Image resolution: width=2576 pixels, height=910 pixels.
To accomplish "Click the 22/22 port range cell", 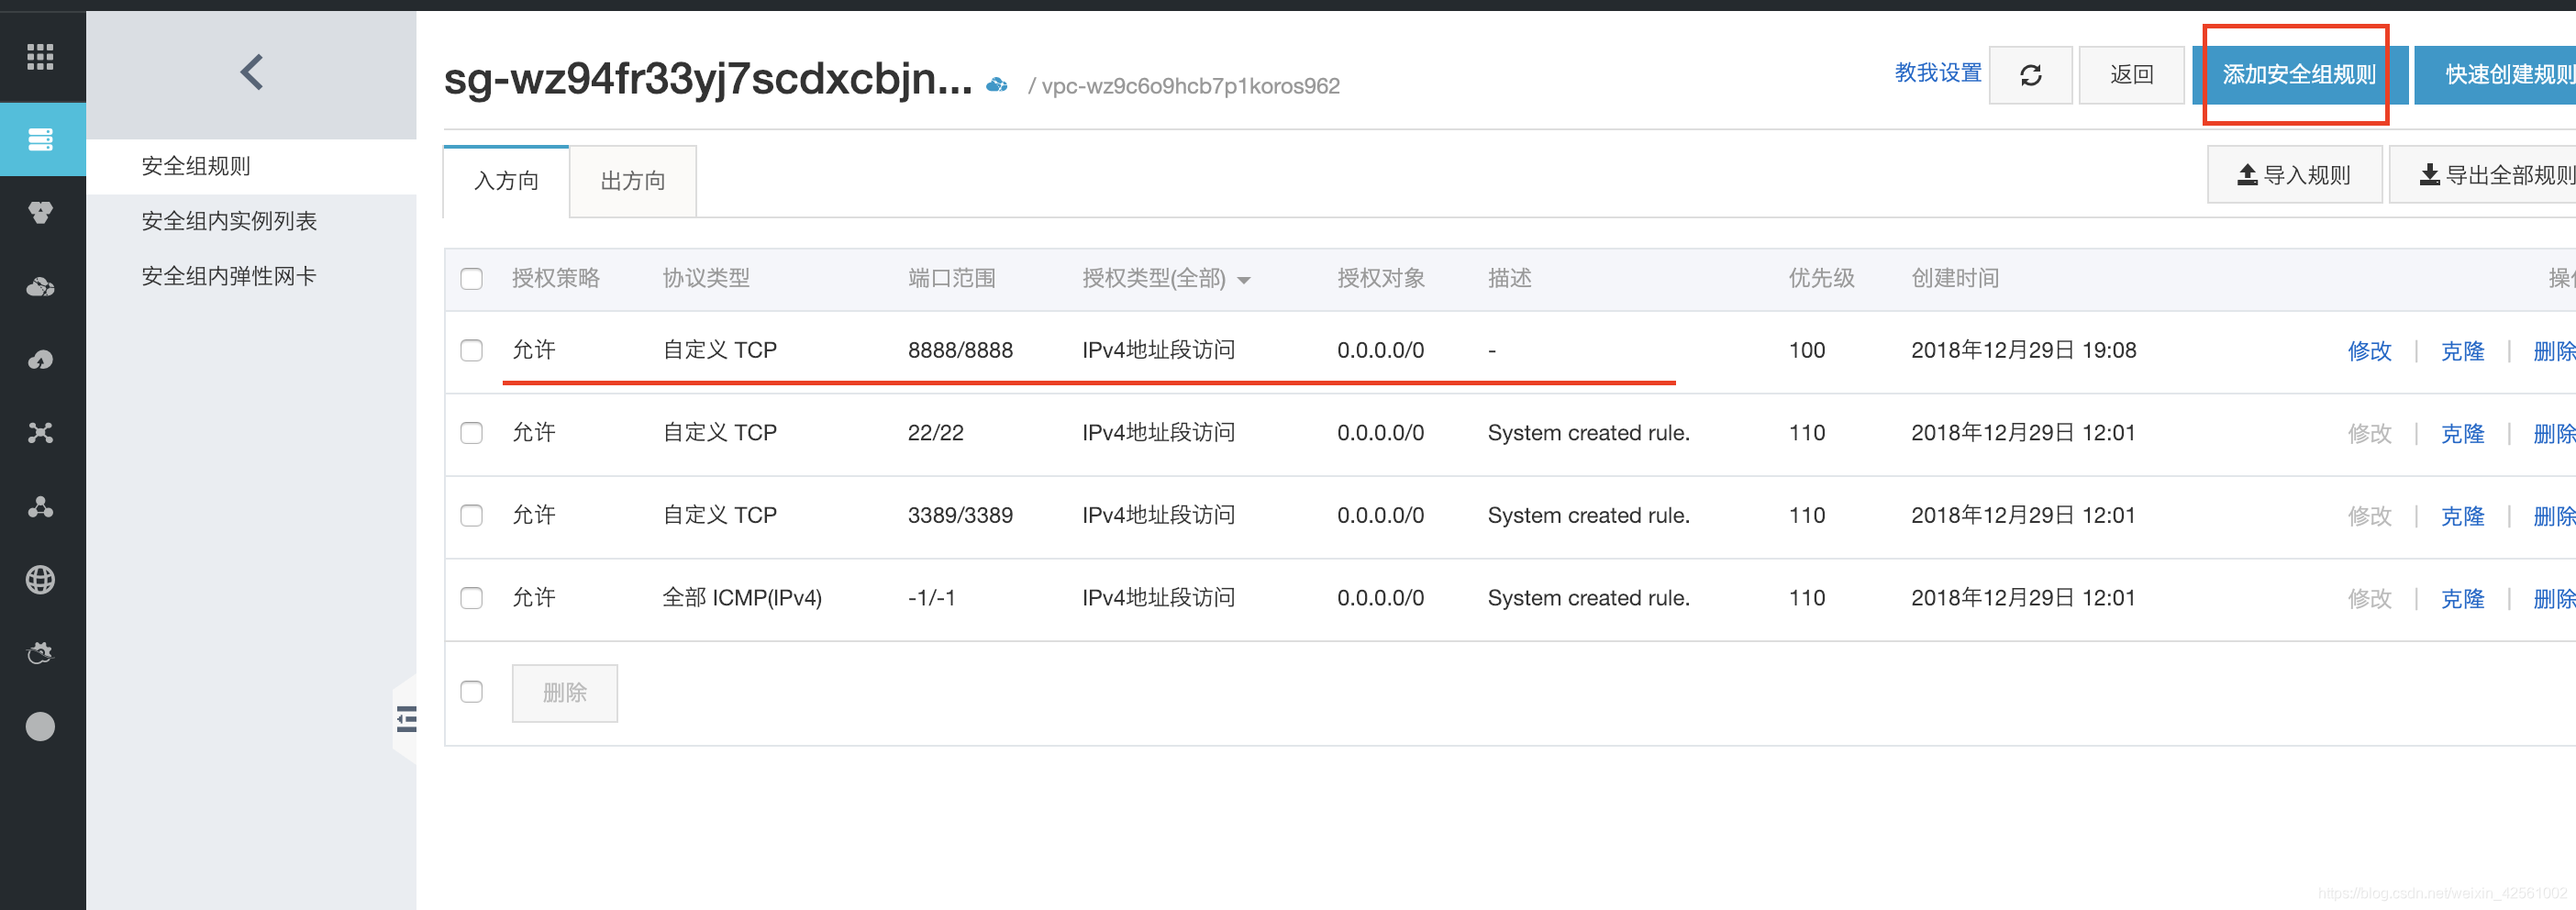I will point(935,433).
